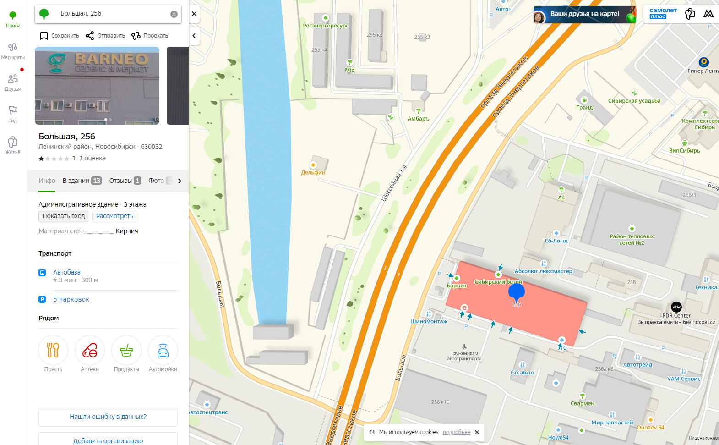Clear the search field with the X icon
Image resolution: width=719 pixels, height=445 pixels.
click(174, 14)
